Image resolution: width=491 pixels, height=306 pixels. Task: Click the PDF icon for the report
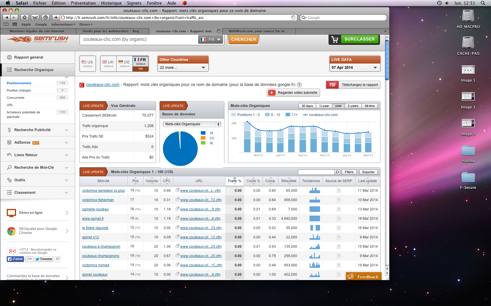point(332,85)
